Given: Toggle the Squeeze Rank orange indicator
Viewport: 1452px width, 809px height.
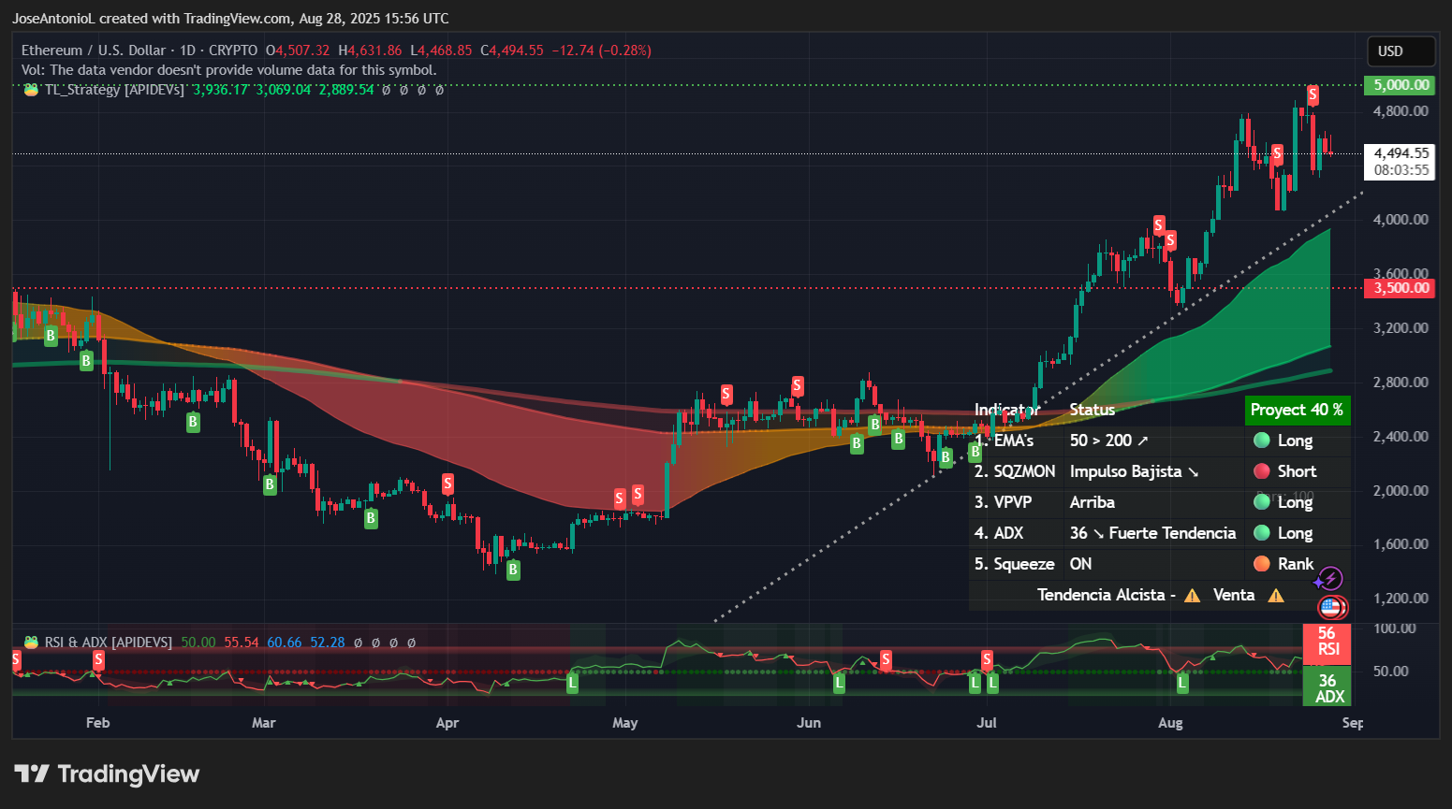Looking at the screenshot, I should click(1264, 564).
